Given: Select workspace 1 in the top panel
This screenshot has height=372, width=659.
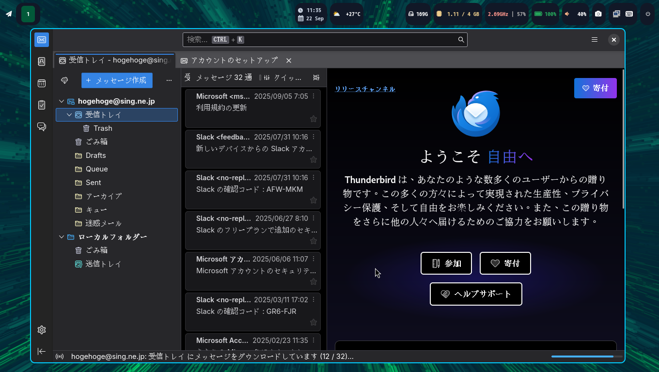Looking at the screenshot, I should point(28,14).
